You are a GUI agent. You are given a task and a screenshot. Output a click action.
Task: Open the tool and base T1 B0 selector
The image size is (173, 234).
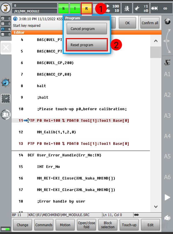coord(142,8)
